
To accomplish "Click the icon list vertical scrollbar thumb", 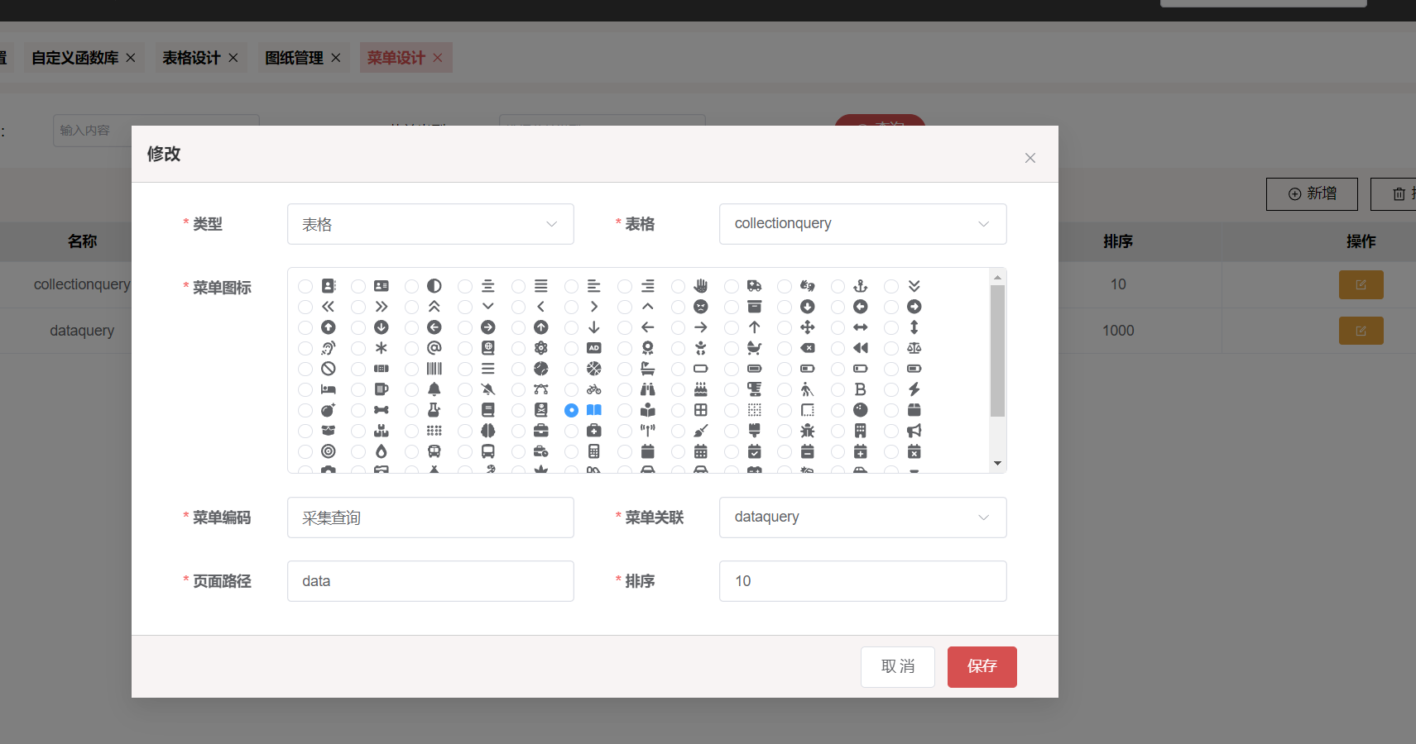I will point(997,351).
